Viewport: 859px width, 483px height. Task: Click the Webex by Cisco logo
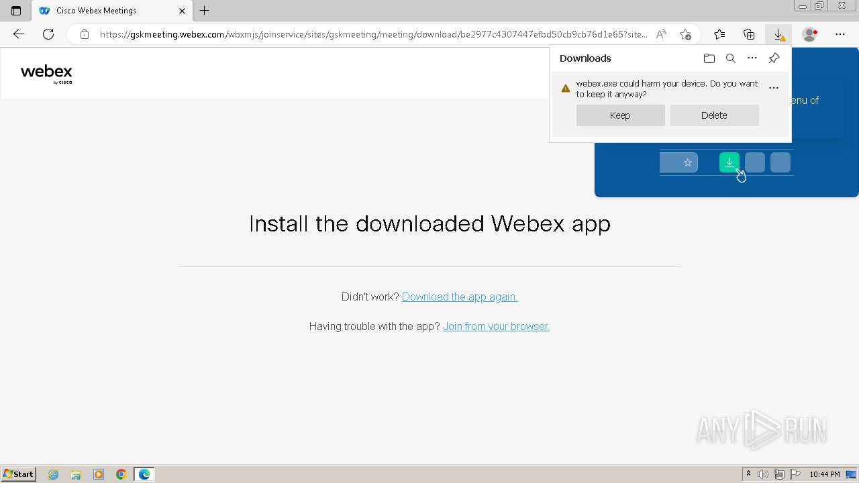[46, 74]
